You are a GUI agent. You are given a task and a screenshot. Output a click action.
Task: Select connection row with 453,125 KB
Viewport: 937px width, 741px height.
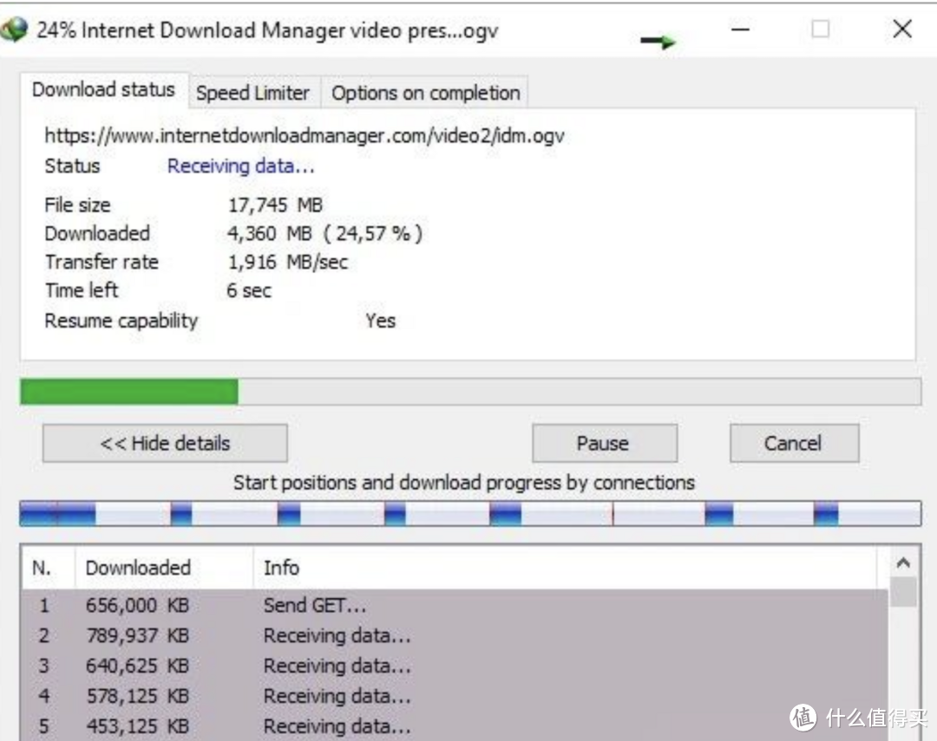pos(455,726)
